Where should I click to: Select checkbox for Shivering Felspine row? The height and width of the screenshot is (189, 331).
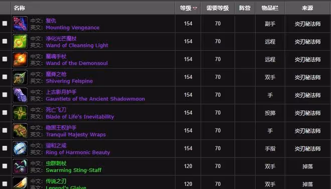pyautogui.click(x=5, y=77)
